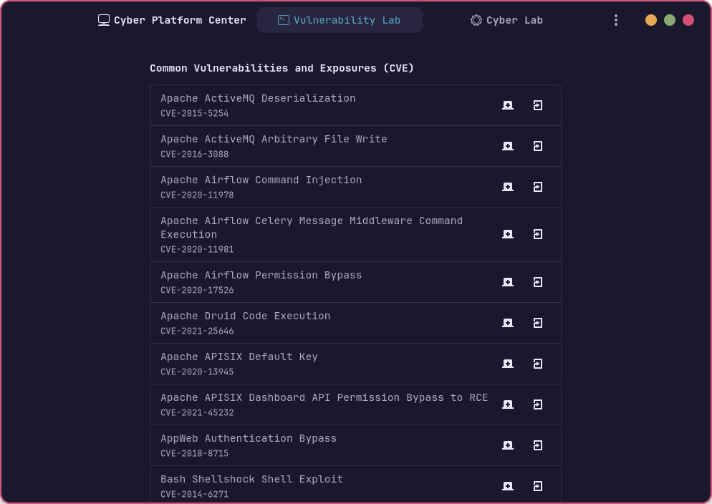Switch to the Vulnerability Lab tab
The height and width of the screenshot is (504, 712).
tap(340, 20)
